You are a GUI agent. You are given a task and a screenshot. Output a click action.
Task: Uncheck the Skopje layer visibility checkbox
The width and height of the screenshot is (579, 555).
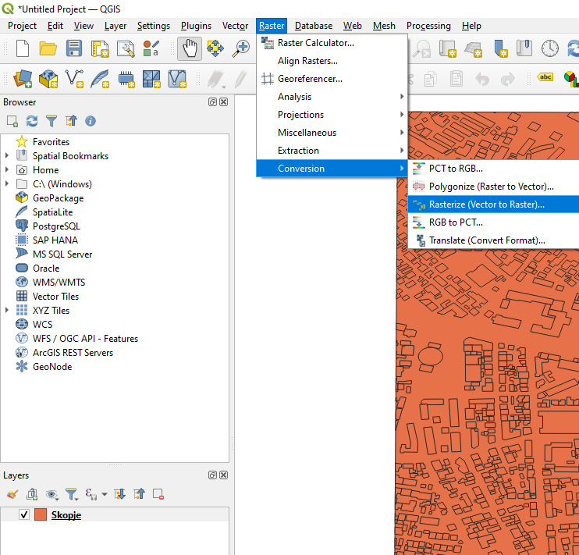pos(24,514)
